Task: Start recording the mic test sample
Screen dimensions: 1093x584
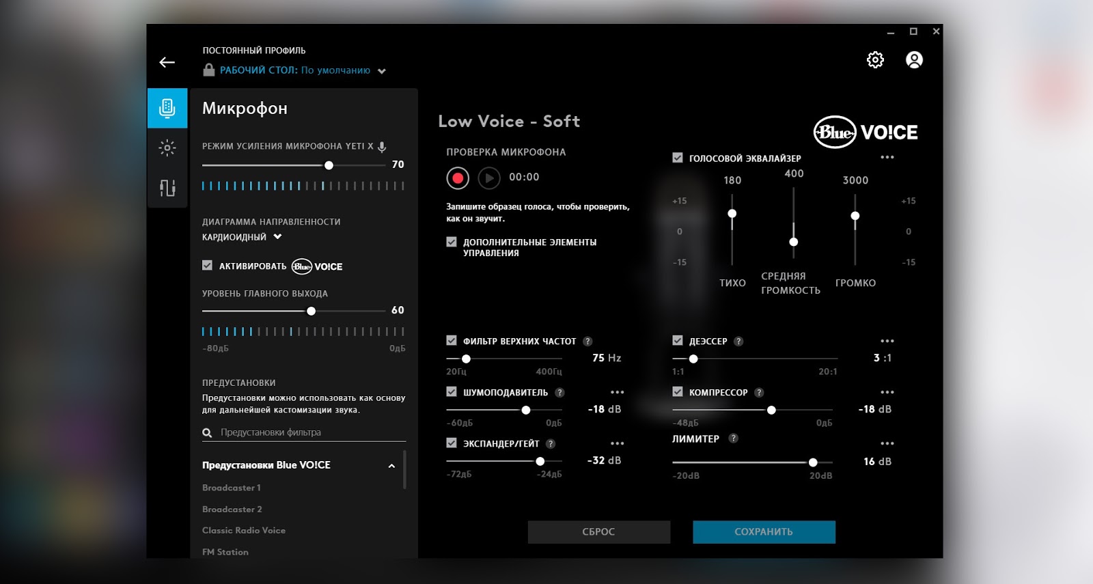Action: tap(458, 178)
